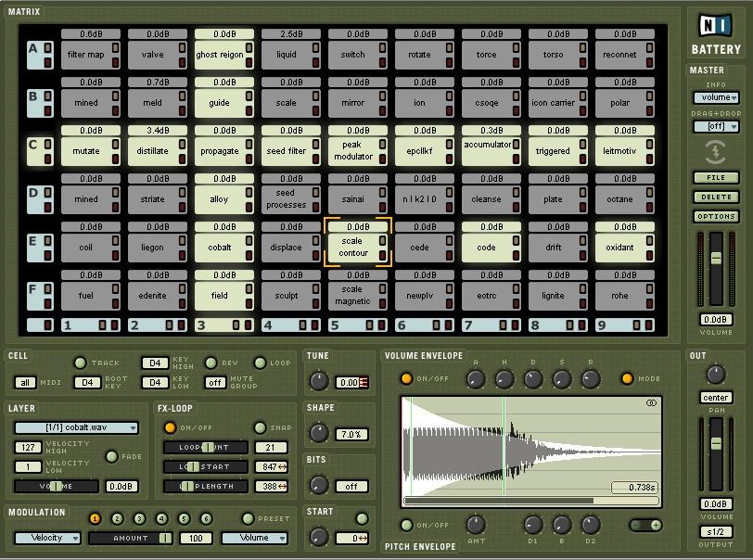Open the layer cobalt.wav dropdown

click(x=76, y=427)
